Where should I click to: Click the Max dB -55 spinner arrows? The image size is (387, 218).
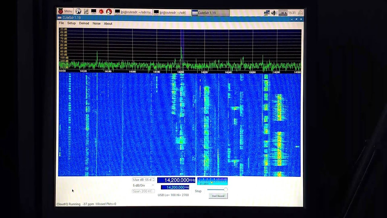pos(153,180)
